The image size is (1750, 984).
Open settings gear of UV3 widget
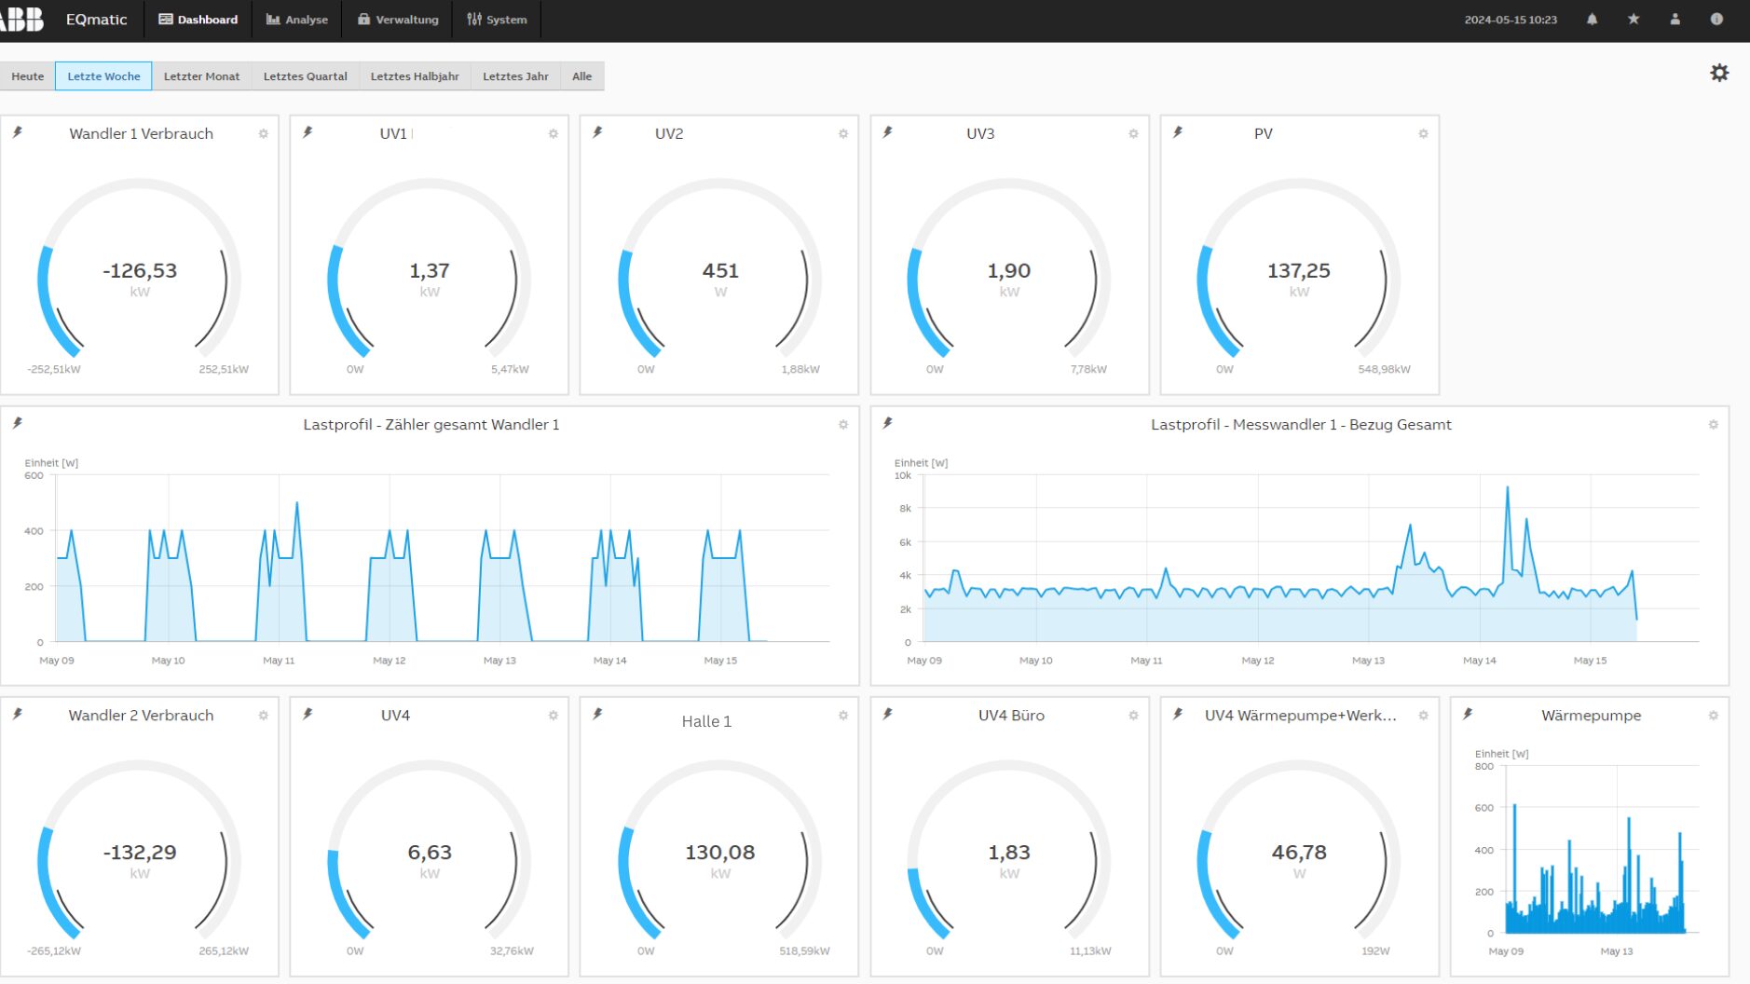pyautogui.click(x=1133, y=133)
